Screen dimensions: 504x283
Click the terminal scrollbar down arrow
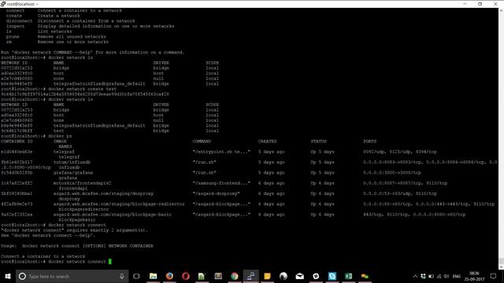501,266
